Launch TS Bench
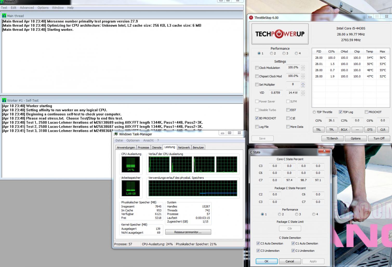This screenshot has height=267, width=392. point(332,138)
